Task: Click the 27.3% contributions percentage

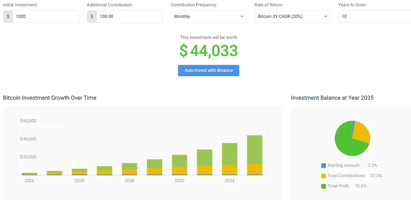Action: pyautogui.click(x=376, y=176)
